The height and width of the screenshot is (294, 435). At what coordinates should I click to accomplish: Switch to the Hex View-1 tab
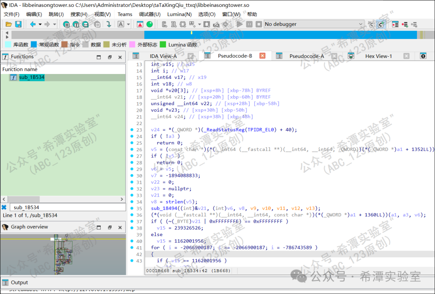click(378, 56)
